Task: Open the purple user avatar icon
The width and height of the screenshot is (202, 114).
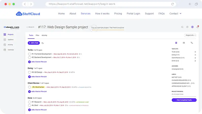Action: click(x=192, y=27)
